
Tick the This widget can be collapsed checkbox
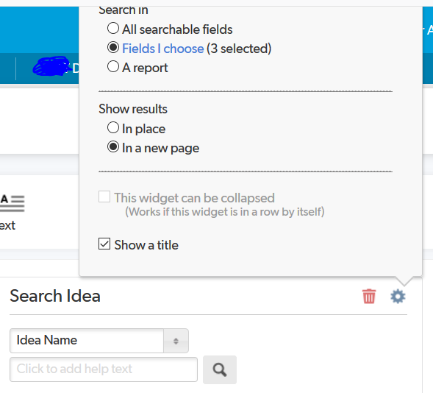[104, 196]
